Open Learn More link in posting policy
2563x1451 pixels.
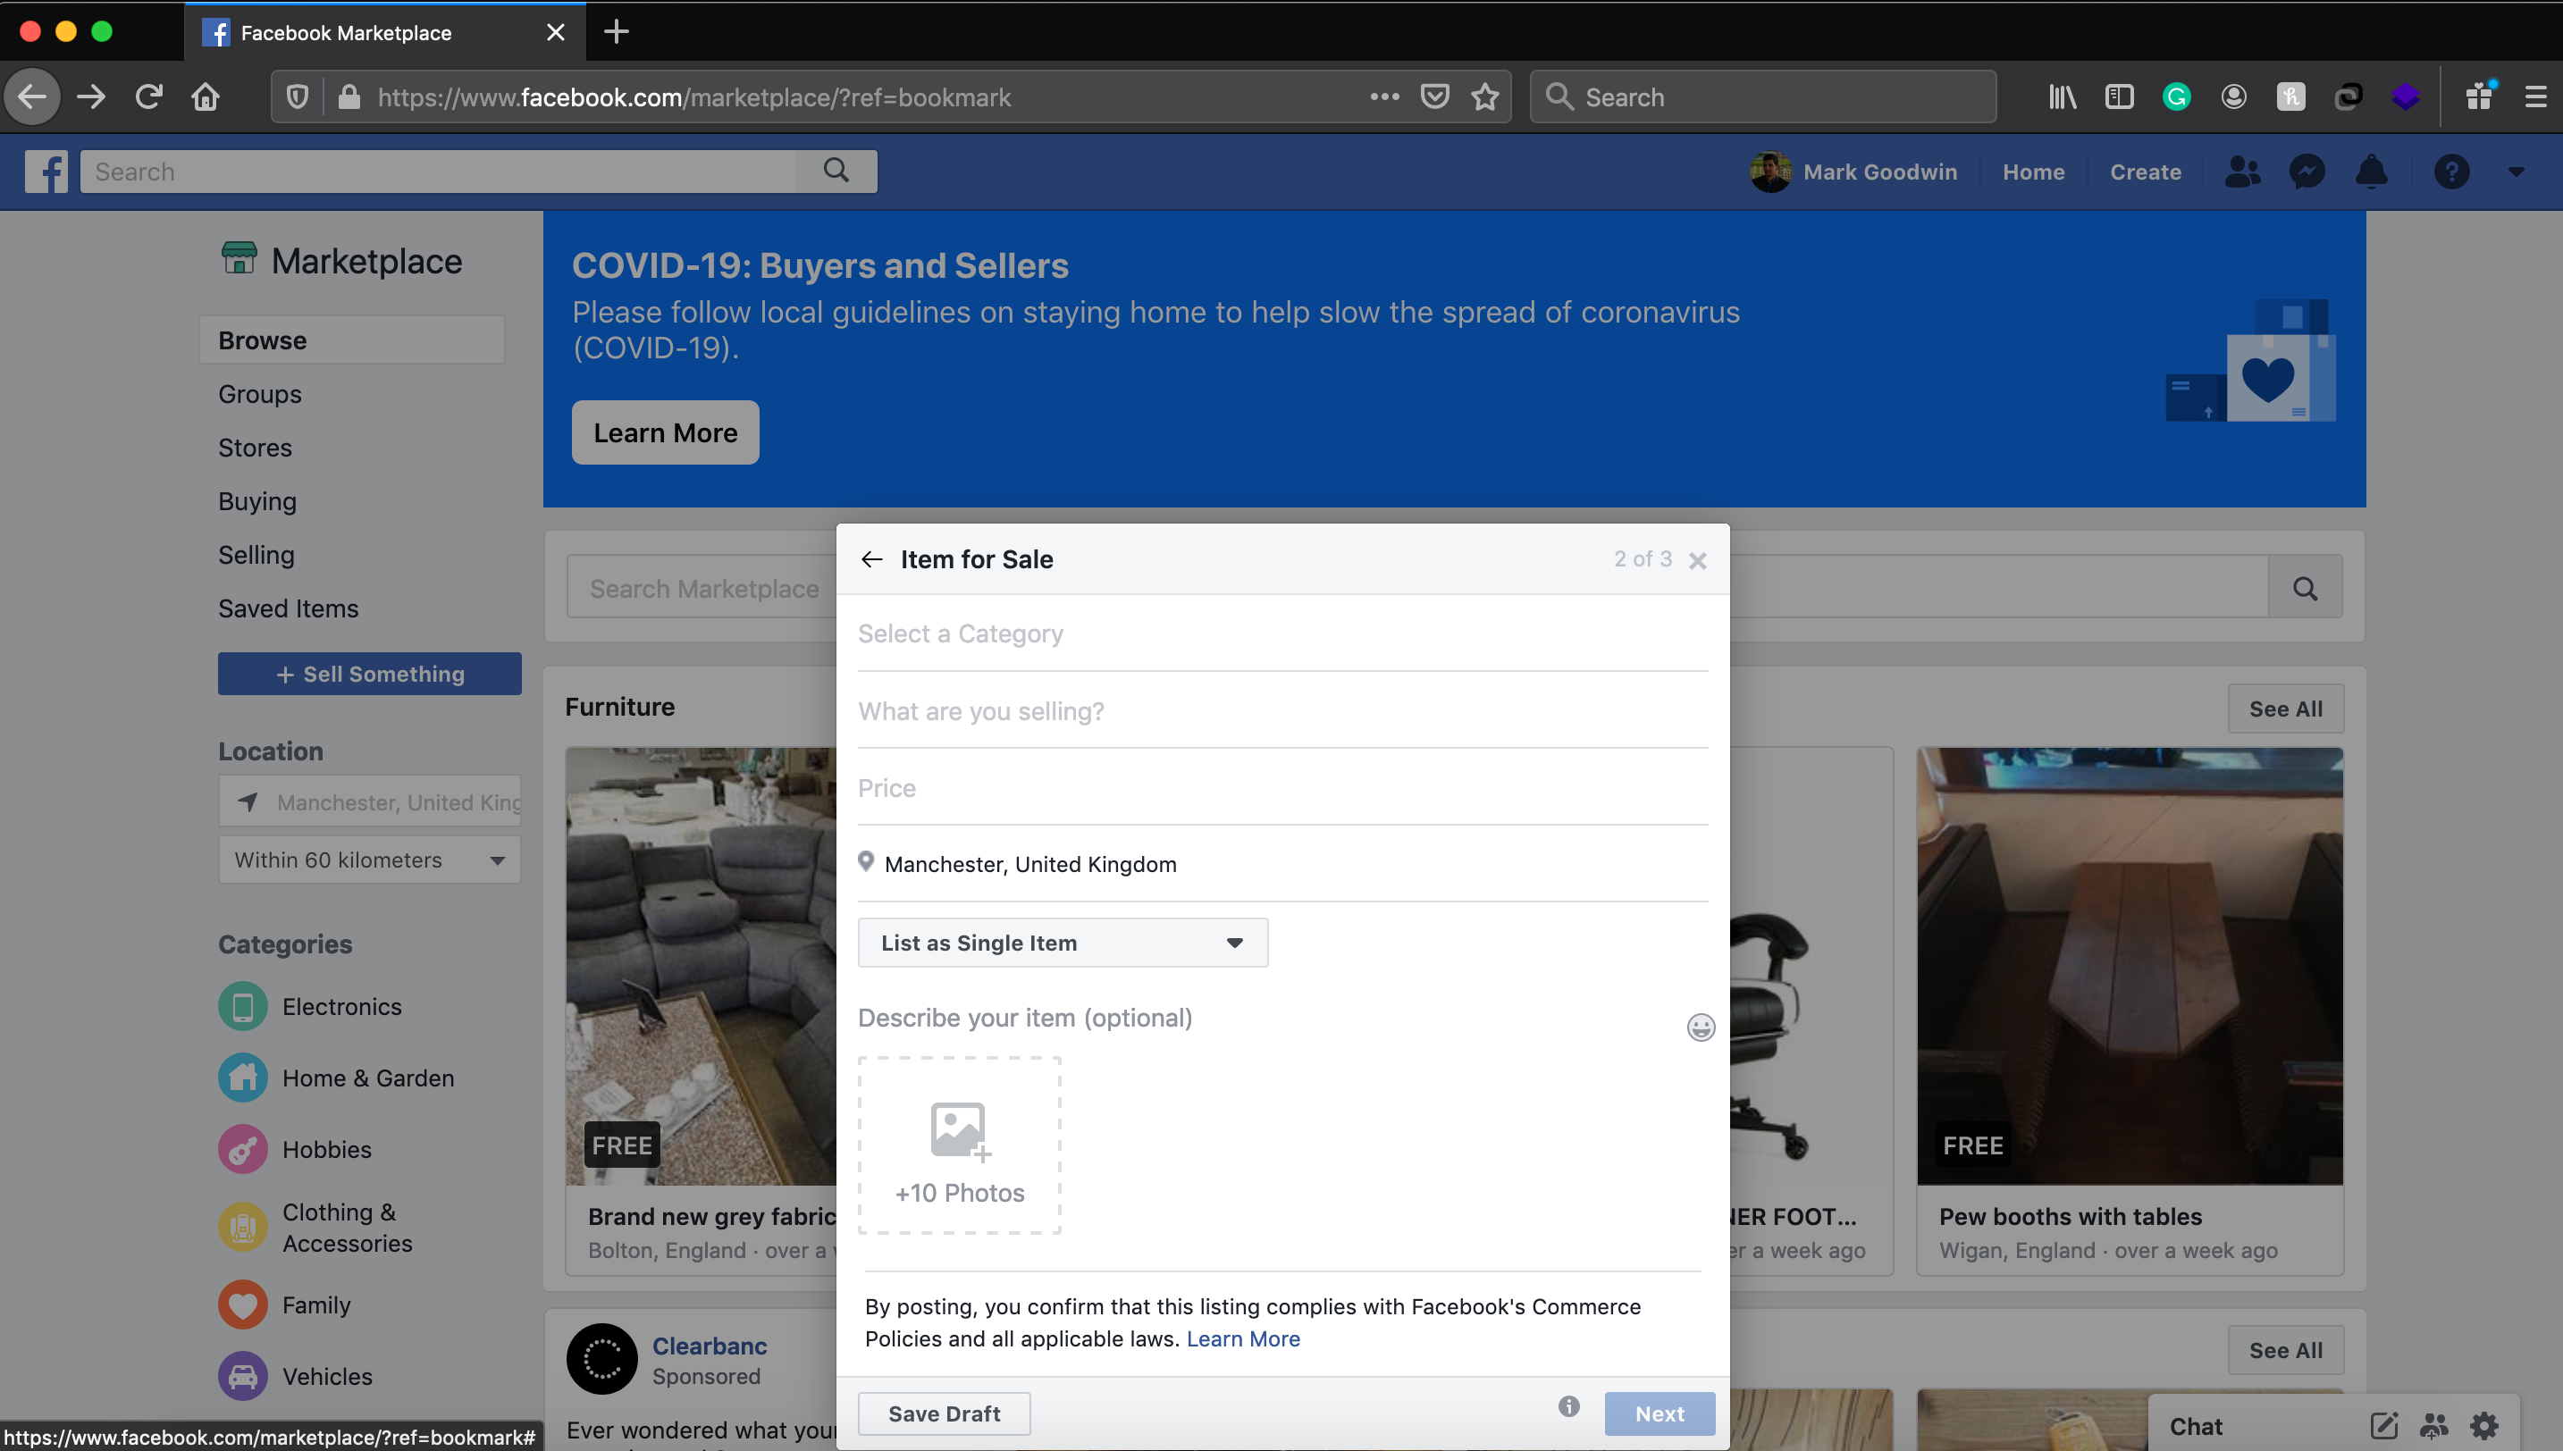click(x=1243, y=1338)
